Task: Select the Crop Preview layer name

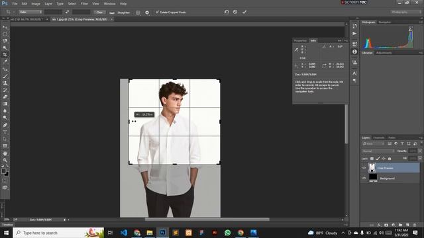Action: (x=386, y=168)
